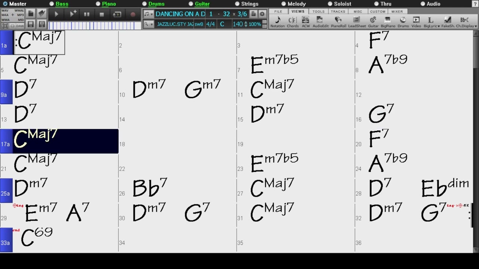Screen dimensions: 479x269
Task: Switch to the CUSTOM tab
Action: pyautogui.click(x=378, y=12)
